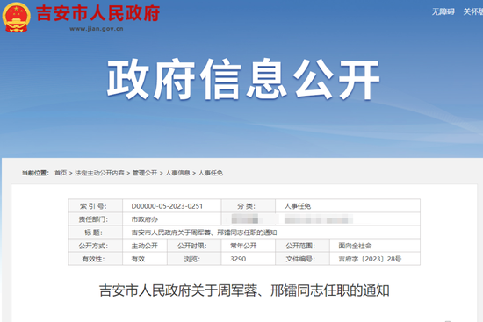
Task: Open the 无障碍 accessibility link
Action: coord(443,11)
